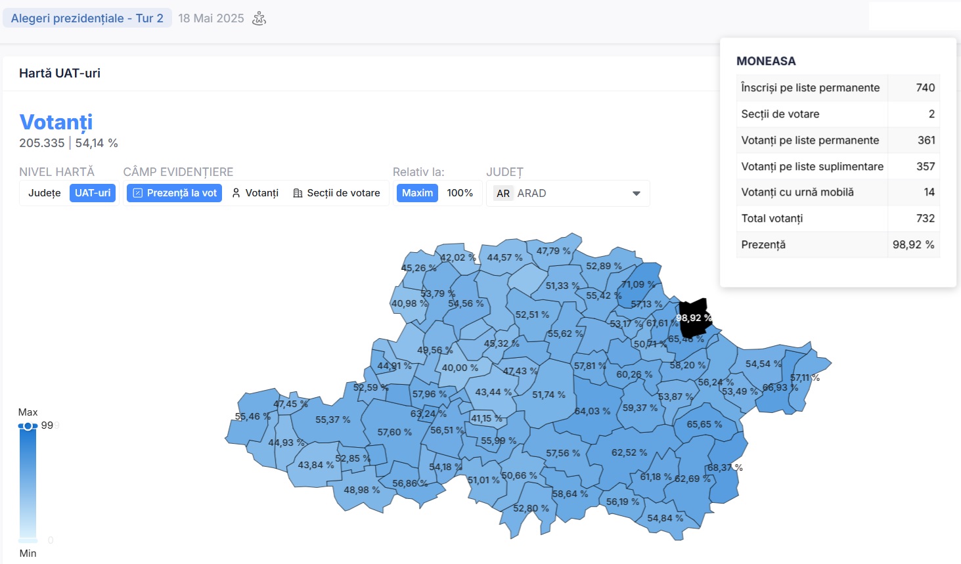Click the region labeled 64,03 %
This screenshot has height=564, width=961.
point(592,411)
